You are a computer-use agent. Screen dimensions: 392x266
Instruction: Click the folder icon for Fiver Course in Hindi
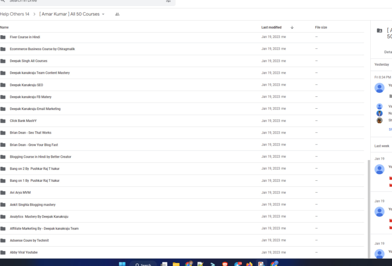[x=3, y=37]
